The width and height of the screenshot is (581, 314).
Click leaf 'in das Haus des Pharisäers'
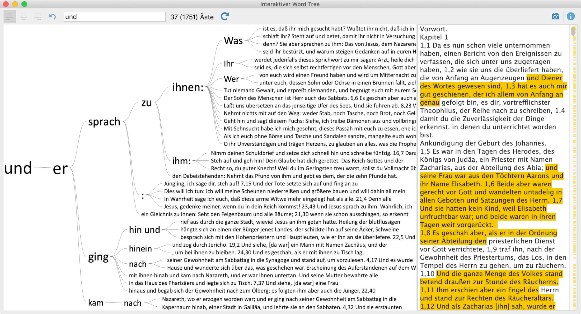tap(233, 283)
